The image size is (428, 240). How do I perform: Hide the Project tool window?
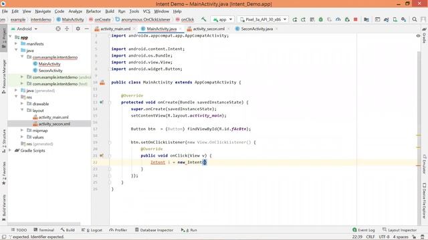click(x=86, y=29)
